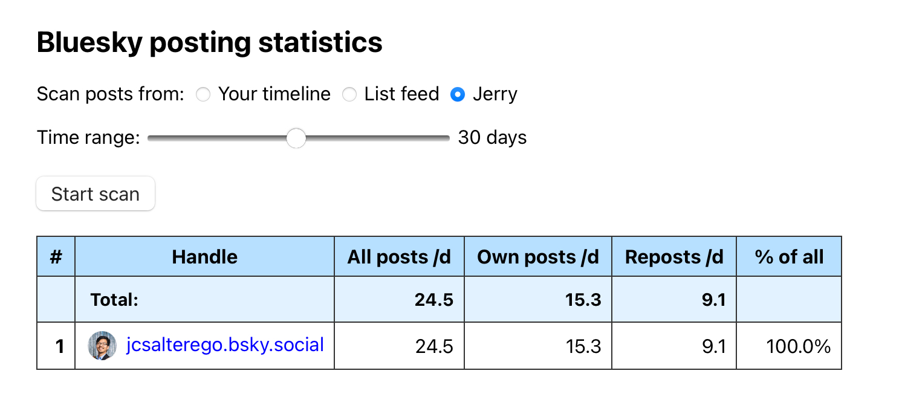Click the "Bluesky posting statistics" heading
Viewport: 902px width, 417px height.
[209, 43]
